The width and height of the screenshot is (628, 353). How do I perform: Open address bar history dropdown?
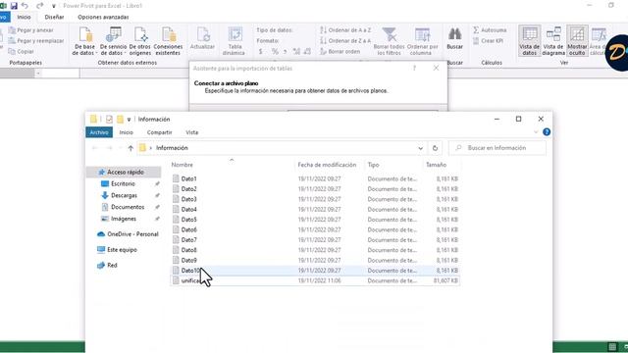pyautogui.click(x=420, y=148)
